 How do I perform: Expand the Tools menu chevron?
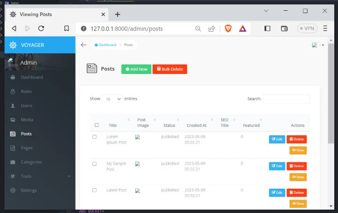coord(69,176)
